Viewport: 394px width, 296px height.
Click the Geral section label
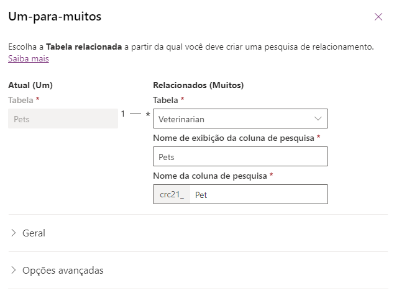(34, 233)
